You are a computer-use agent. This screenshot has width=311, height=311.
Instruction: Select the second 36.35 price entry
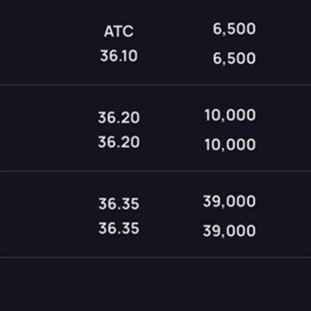119,229
